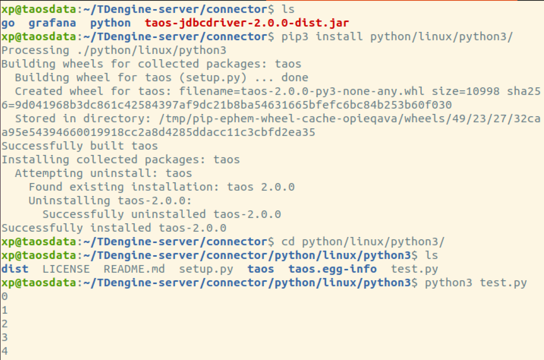Click the LICENSE filename

pyautogui.click(x=66, y=269)
